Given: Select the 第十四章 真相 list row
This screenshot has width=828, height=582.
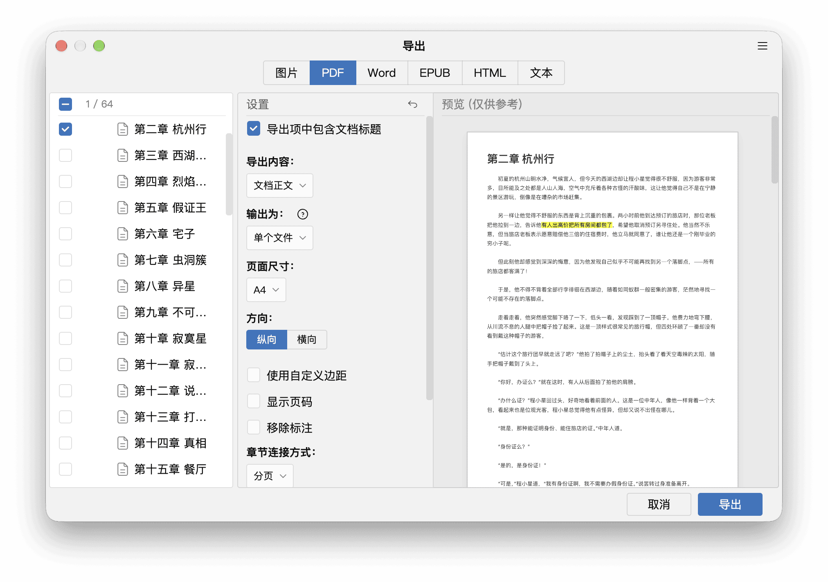Looking at the screenshot, I should [x=141, y=443].
